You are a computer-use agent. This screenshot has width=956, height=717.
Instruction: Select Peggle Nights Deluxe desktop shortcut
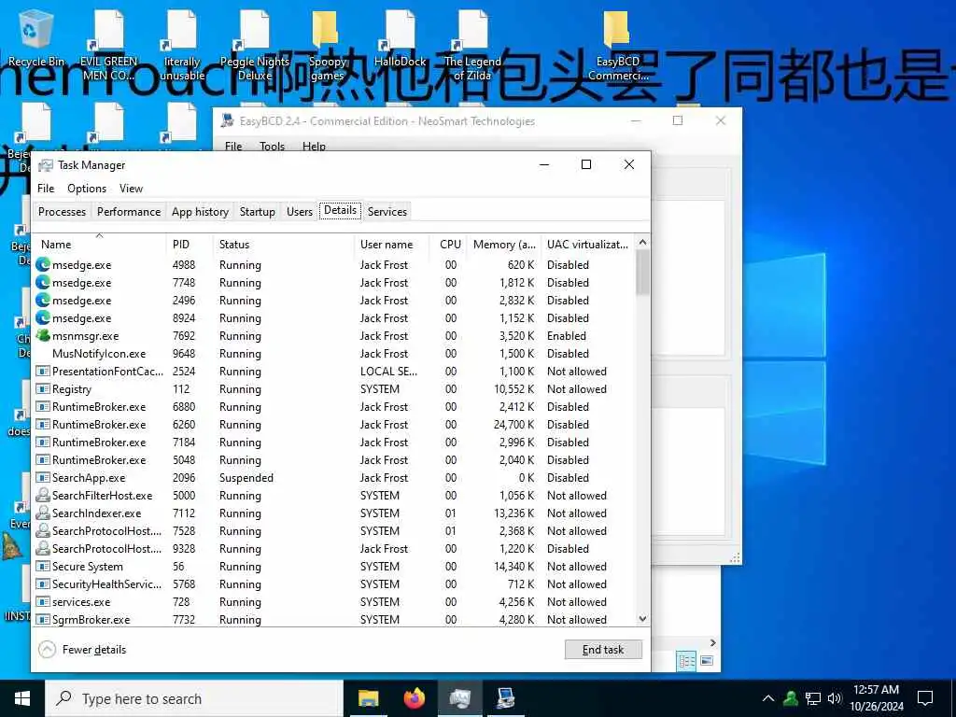click(255, 46)
